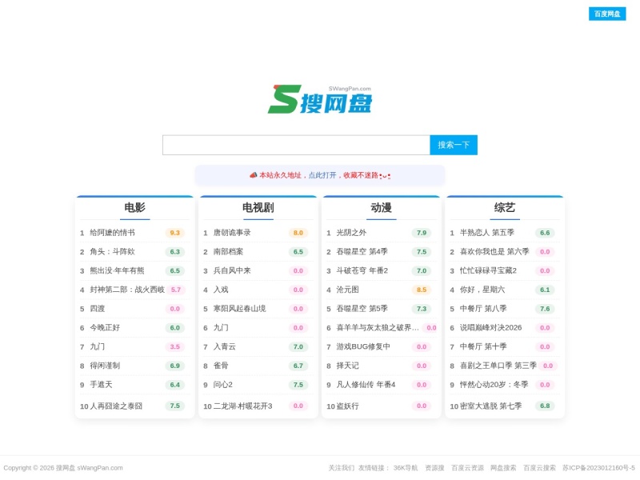Open movie 人再囧途之泰囧
Screen dimensions: 640x480
(x=116, y=406)
